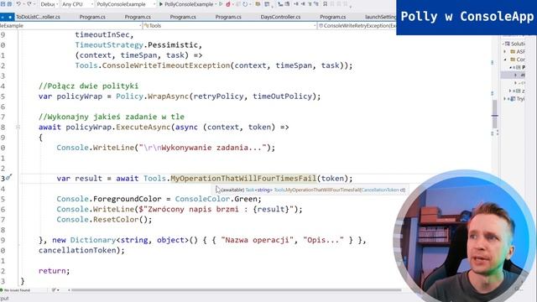Screen dimensions: 537x302
Task: Click ConsoleColor.Green in the code
Action: [x=218, y=199]
